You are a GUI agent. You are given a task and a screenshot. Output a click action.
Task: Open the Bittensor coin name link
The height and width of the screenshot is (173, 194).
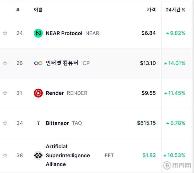click(57, 123)
